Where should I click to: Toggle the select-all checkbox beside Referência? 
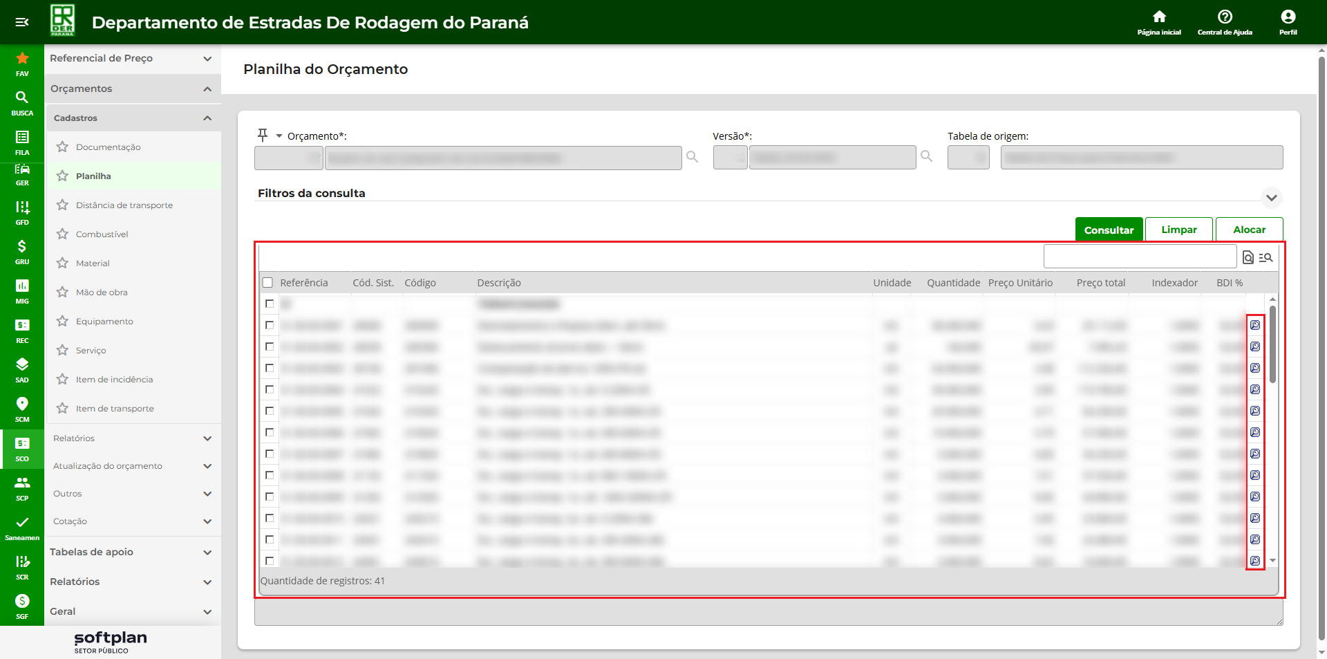click(x=268, y=283)
